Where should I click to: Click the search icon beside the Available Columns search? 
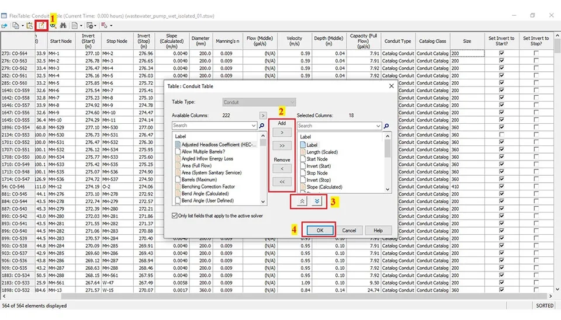click(x=262, y=126)
